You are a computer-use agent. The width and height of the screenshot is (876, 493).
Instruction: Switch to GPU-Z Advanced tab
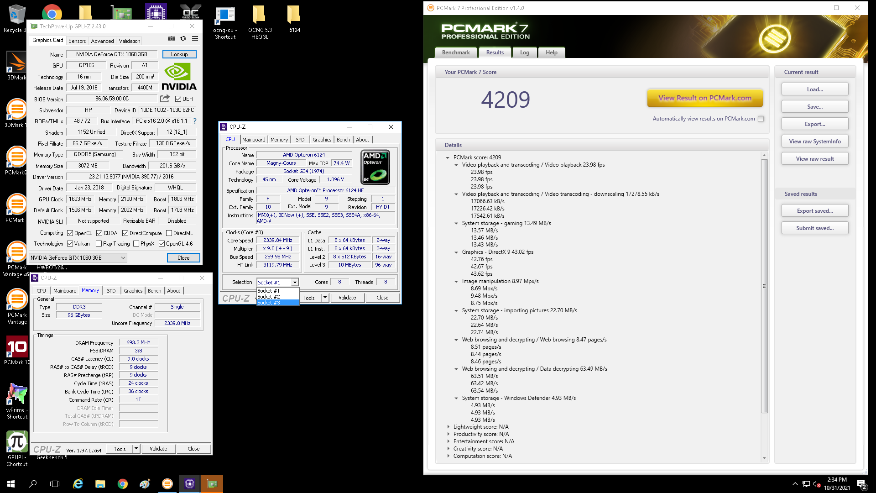click(102, 41)
